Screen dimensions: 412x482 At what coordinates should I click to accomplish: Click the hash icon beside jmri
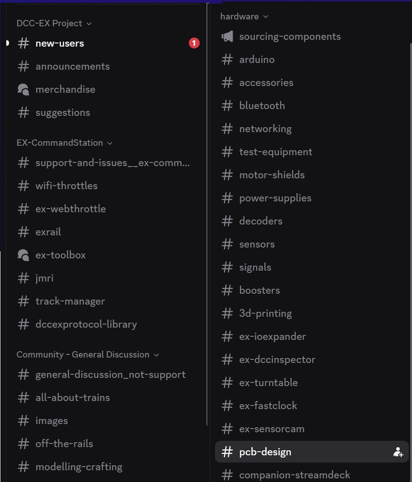pos(23,278)
